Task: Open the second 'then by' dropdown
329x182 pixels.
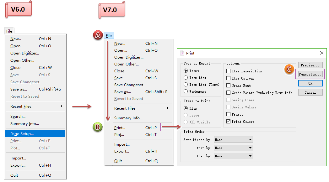Action: pyautogui.click(x=233, y=156)
